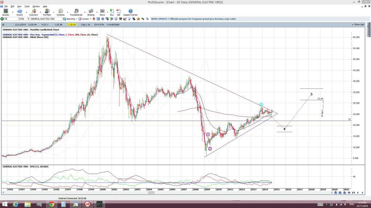371x208 pixels.
Task: Click the yellow highlighted close price C:26.99
Action: point(72,25)
